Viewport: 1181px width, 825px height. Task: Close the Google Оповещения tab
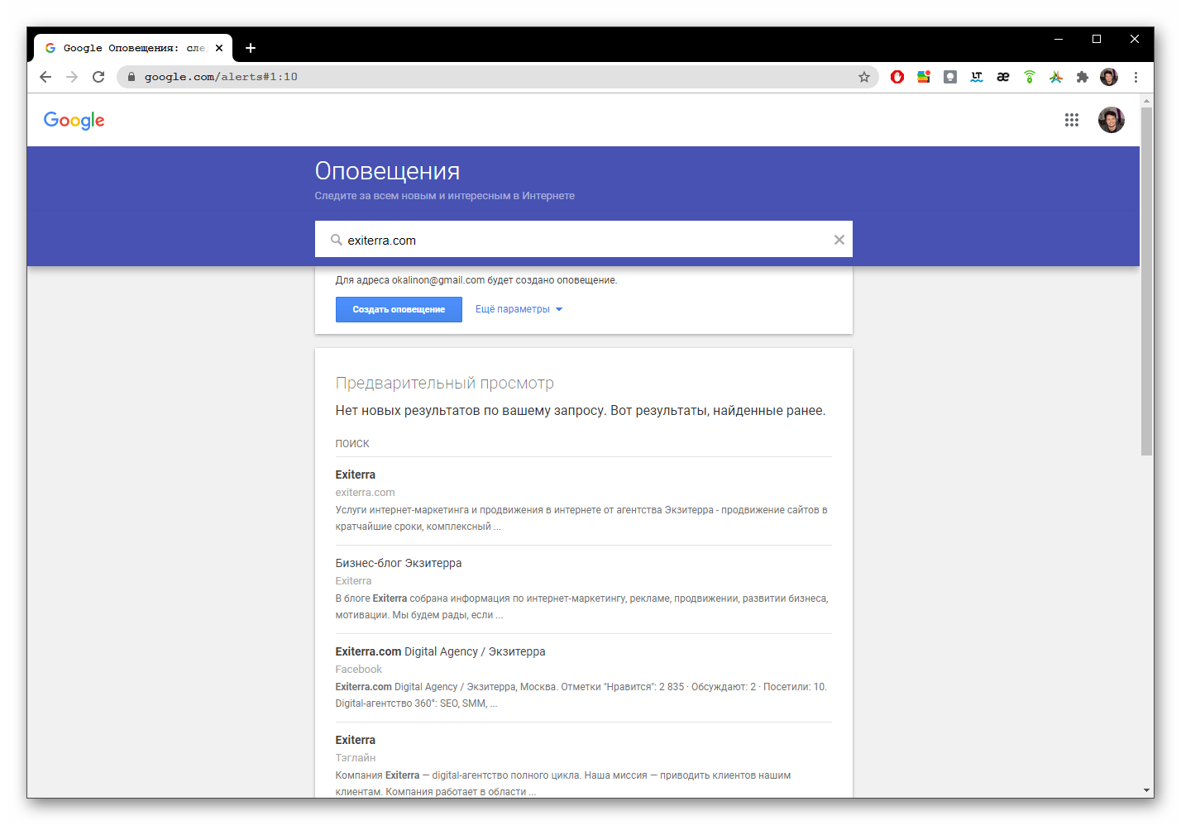point(219,48)
